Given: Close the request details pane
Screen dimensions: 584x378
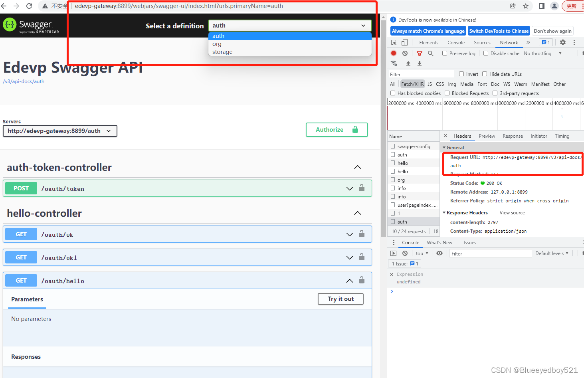Looking at the screenshot, I should pos(445,136).
